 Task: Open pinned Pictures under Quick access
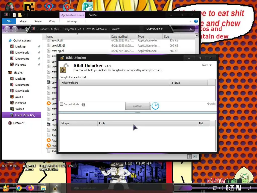point(21,65)
